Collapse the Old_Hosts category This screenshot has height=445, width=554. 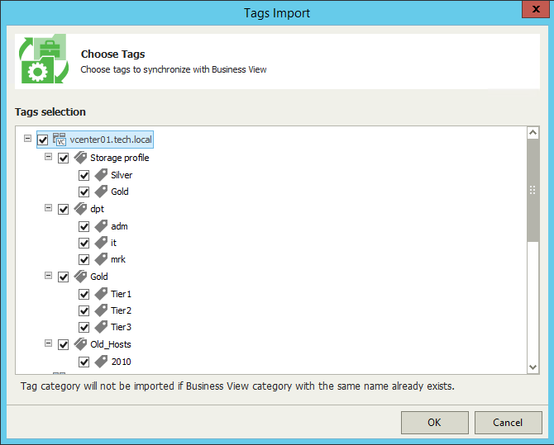point(49,343)
